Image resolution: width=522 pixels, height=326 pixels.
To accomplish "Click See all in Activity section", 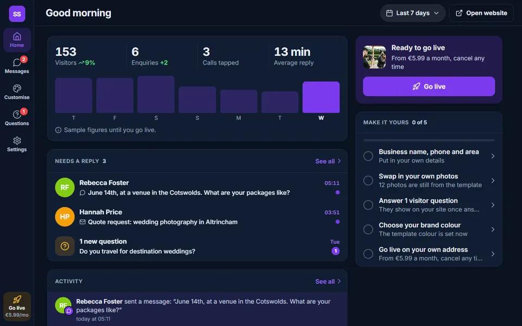I will click(x=328, y=281).
